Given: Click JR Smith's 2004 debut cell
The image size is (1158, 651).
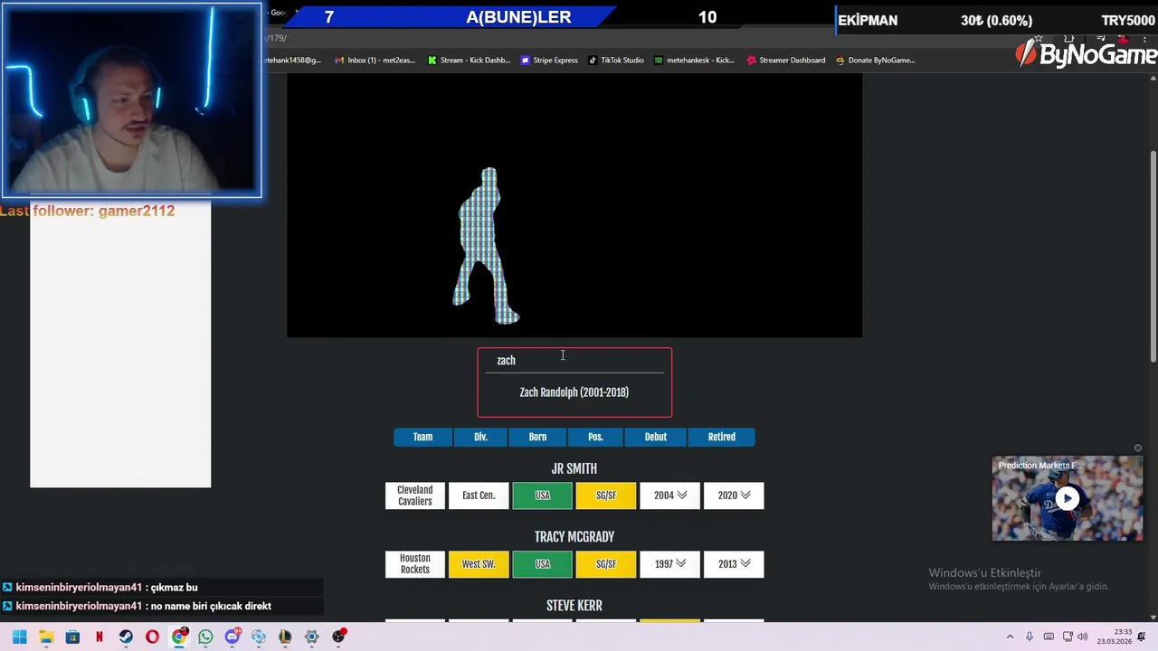Looking at the screenshot, I should click(669, 495).
